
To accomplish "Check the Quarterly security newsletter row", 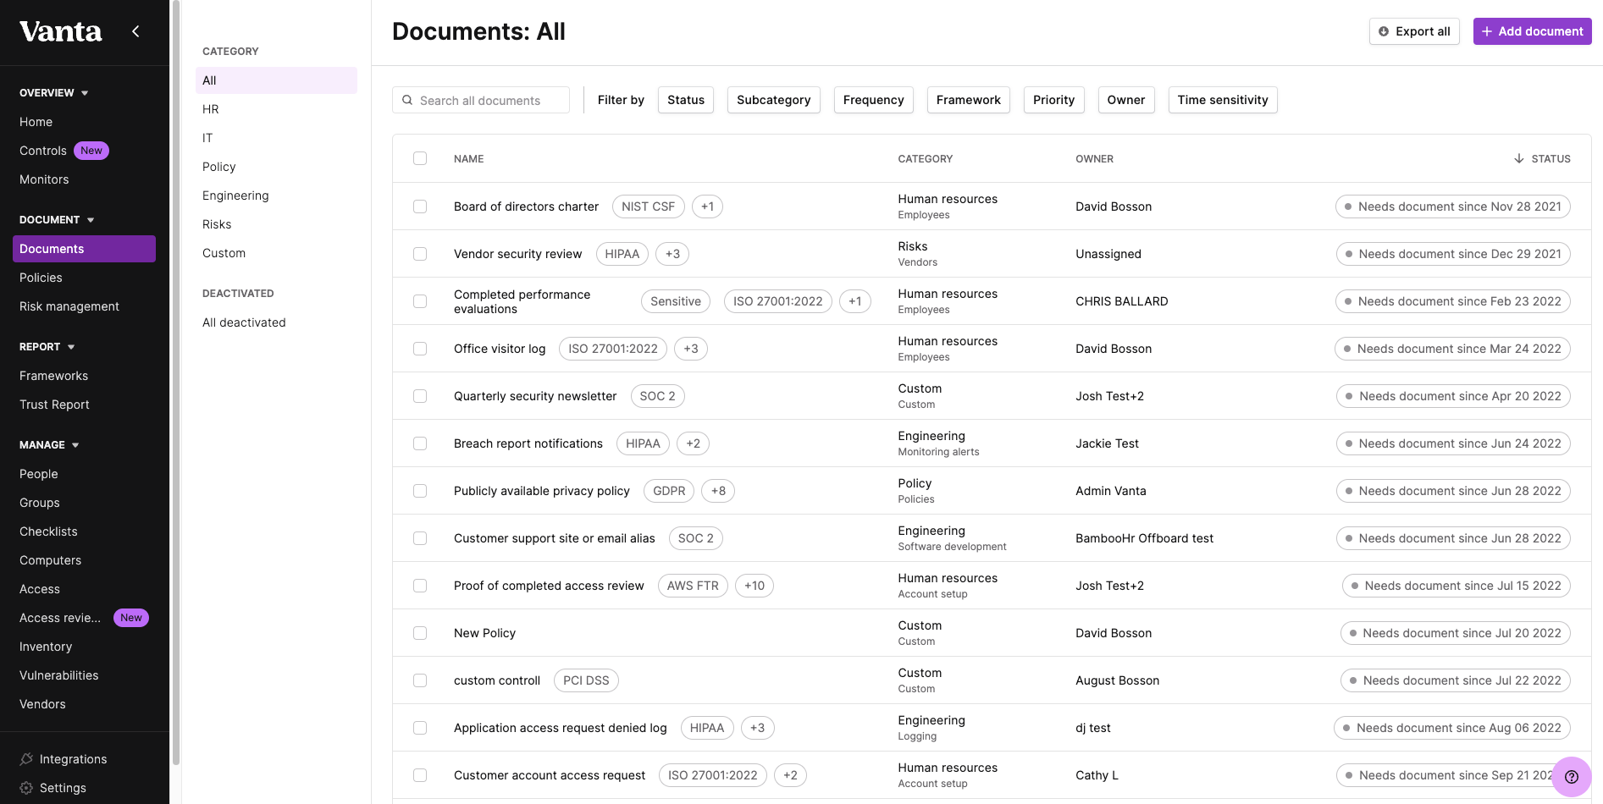I will tap(420, 396).
